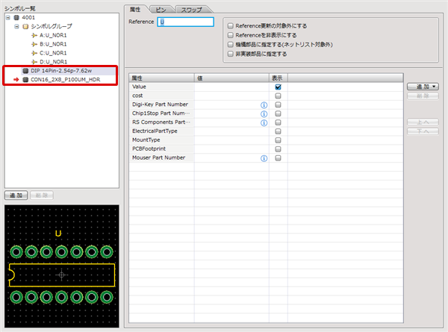Collapse the 4001 tree node
This screenshot has height=332, width=448.
pos(8,18)
